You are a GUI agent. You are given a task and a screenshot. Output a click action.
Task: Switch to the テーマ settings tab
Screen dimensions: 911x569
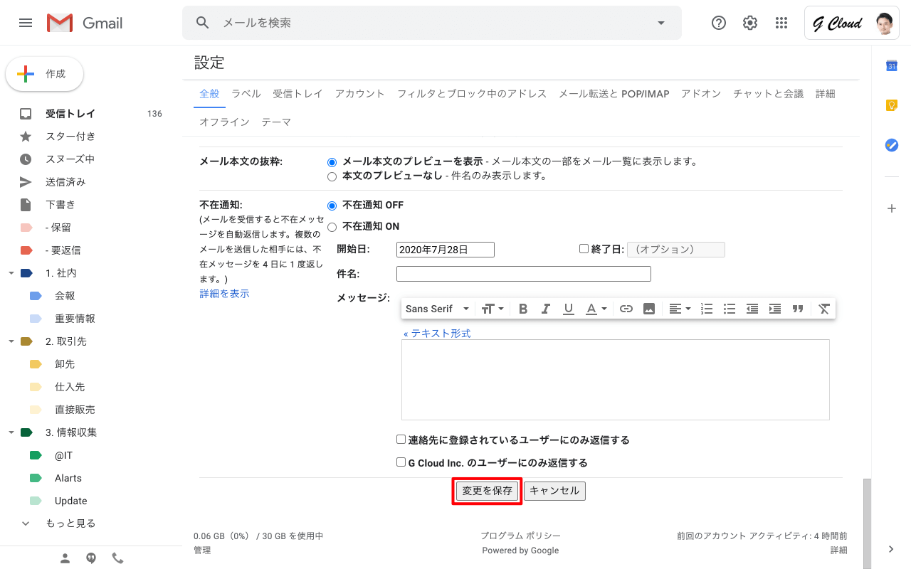[276, 122]
